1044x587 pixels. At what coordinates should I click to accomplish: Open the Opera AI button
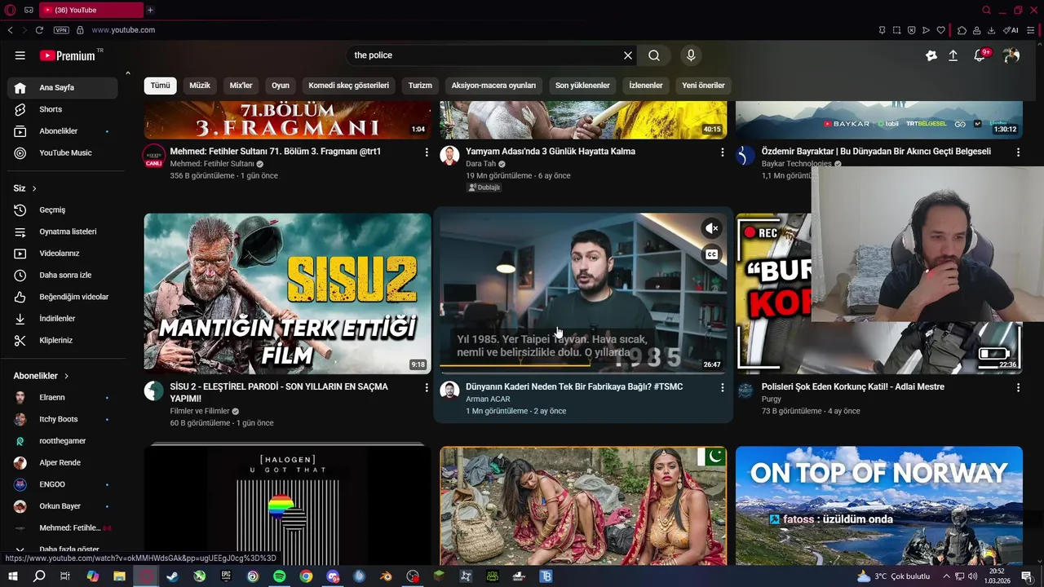1011,30
